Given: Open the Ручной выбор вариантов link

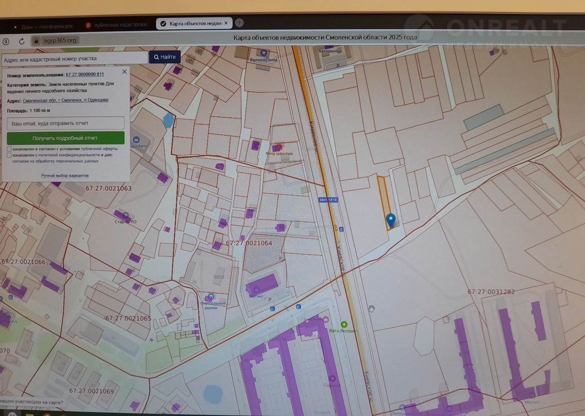Looking at the screenshot, I should point(65,176).
